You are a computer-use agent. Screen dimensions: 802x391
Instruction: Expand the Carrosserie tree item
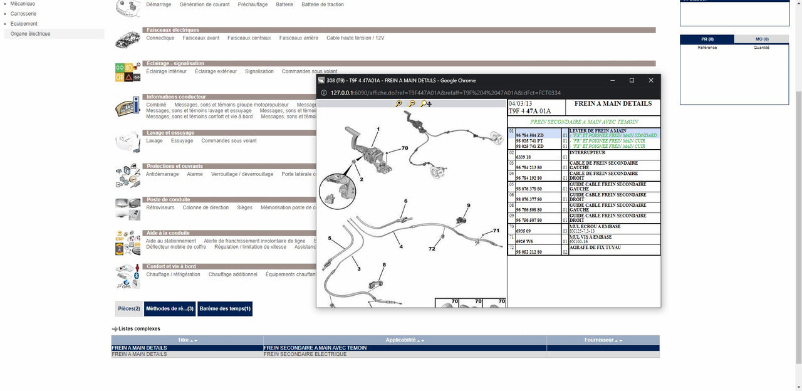click(x=5, y=14)
